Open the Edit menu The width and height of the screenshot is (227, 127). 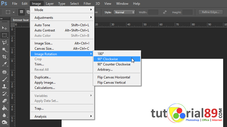(x=25, y=4)
